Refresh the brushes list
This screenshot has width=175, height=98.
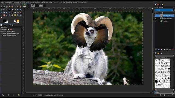(173, 95)
